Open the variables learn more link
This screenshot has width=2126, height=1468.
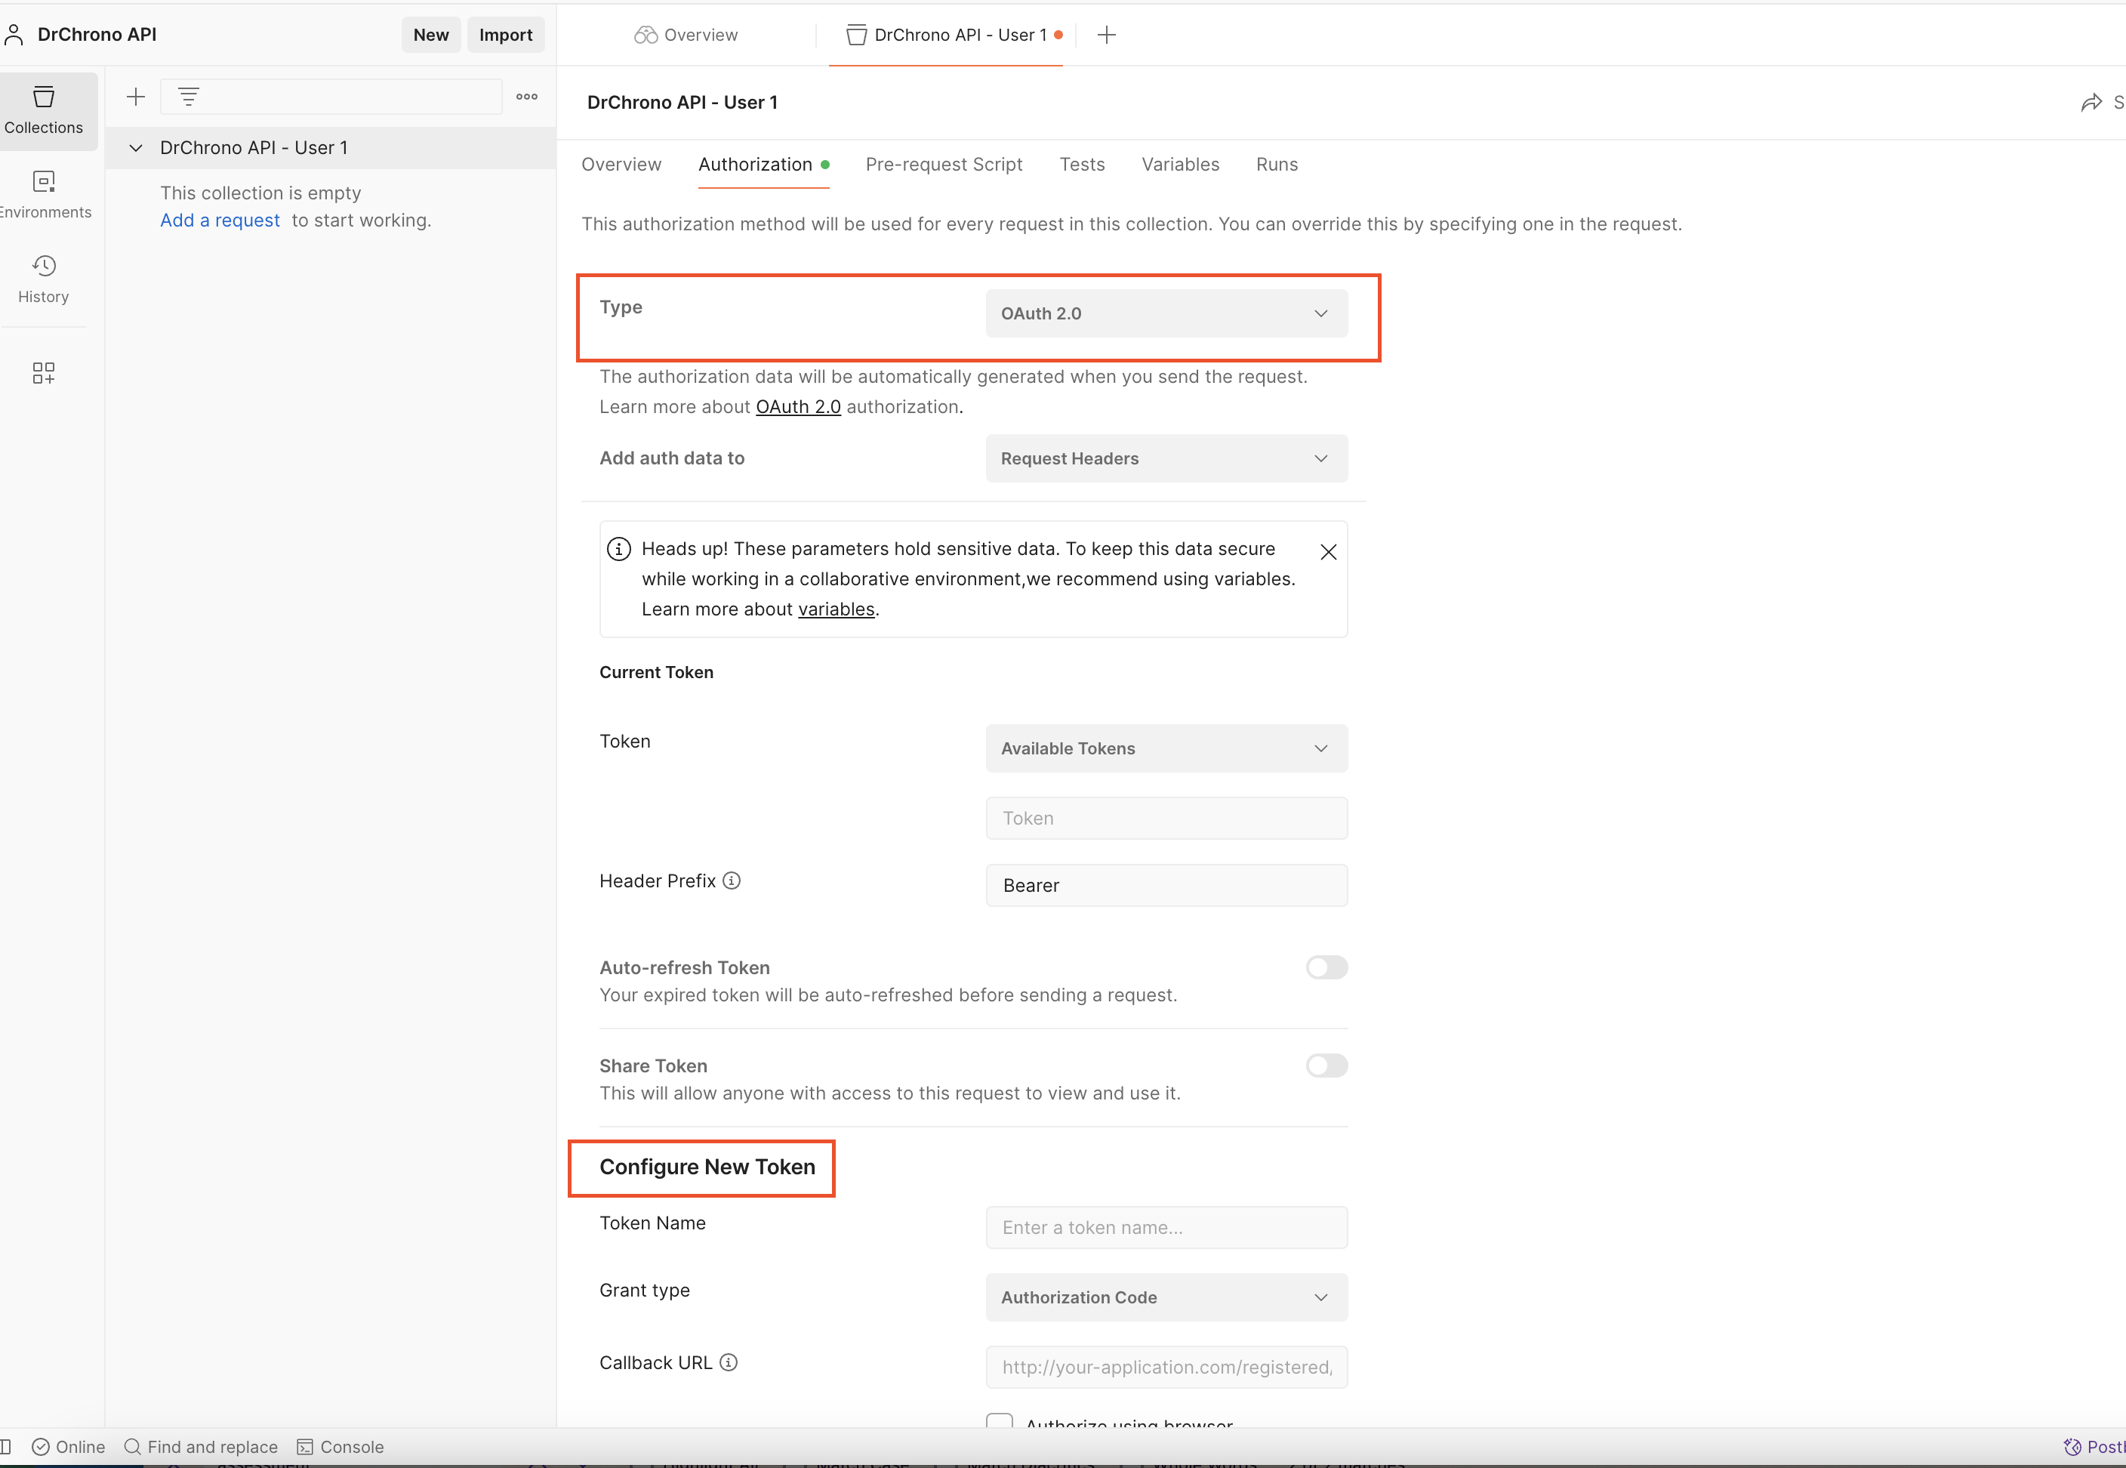point(836,609)
